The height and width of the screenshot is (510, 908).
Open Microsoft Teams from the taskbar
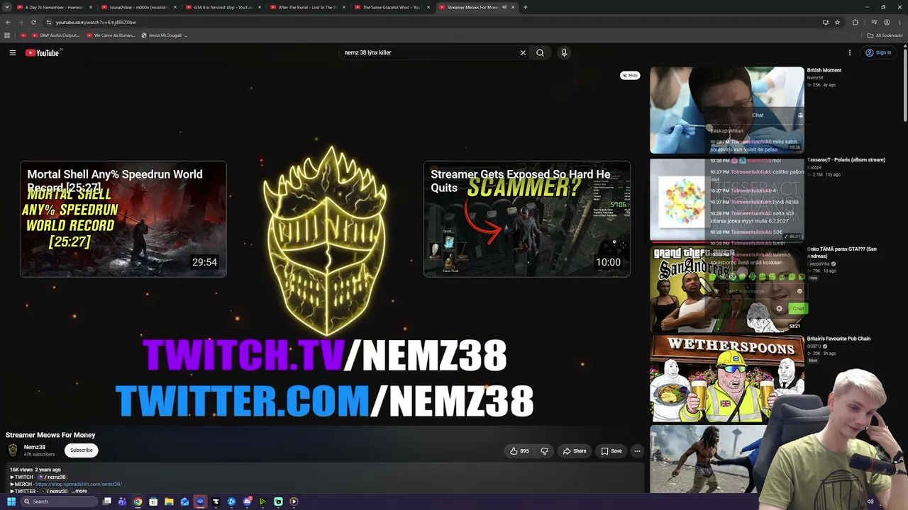(x=122, y=501)
